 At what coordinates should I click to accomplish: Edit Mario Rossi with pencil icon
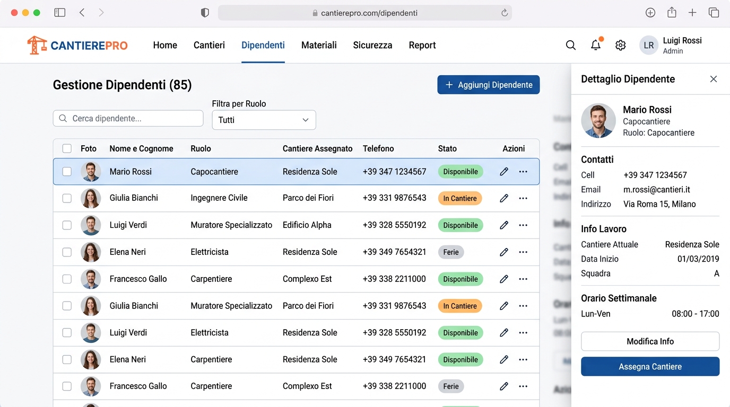504,172
